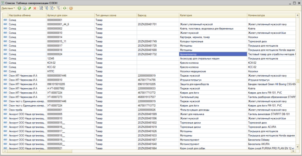Select the Аксессуар для стиральных машин cell
This screenshot has height=156, width=302.
tap(213, 58)
